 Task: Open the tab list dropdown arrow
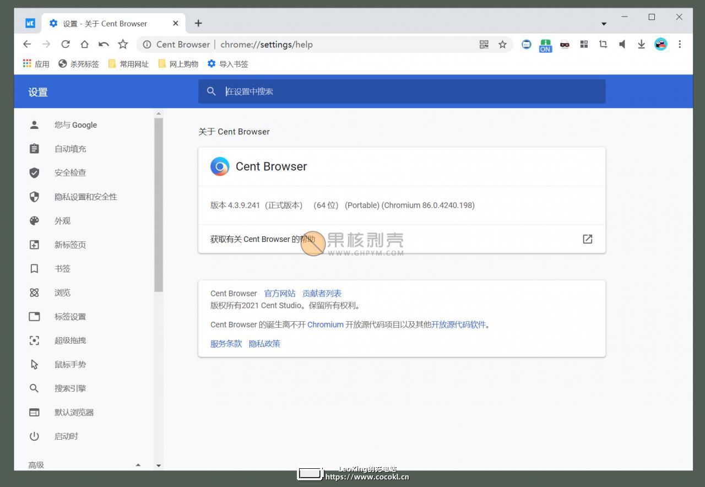click(x=604, y=24)
